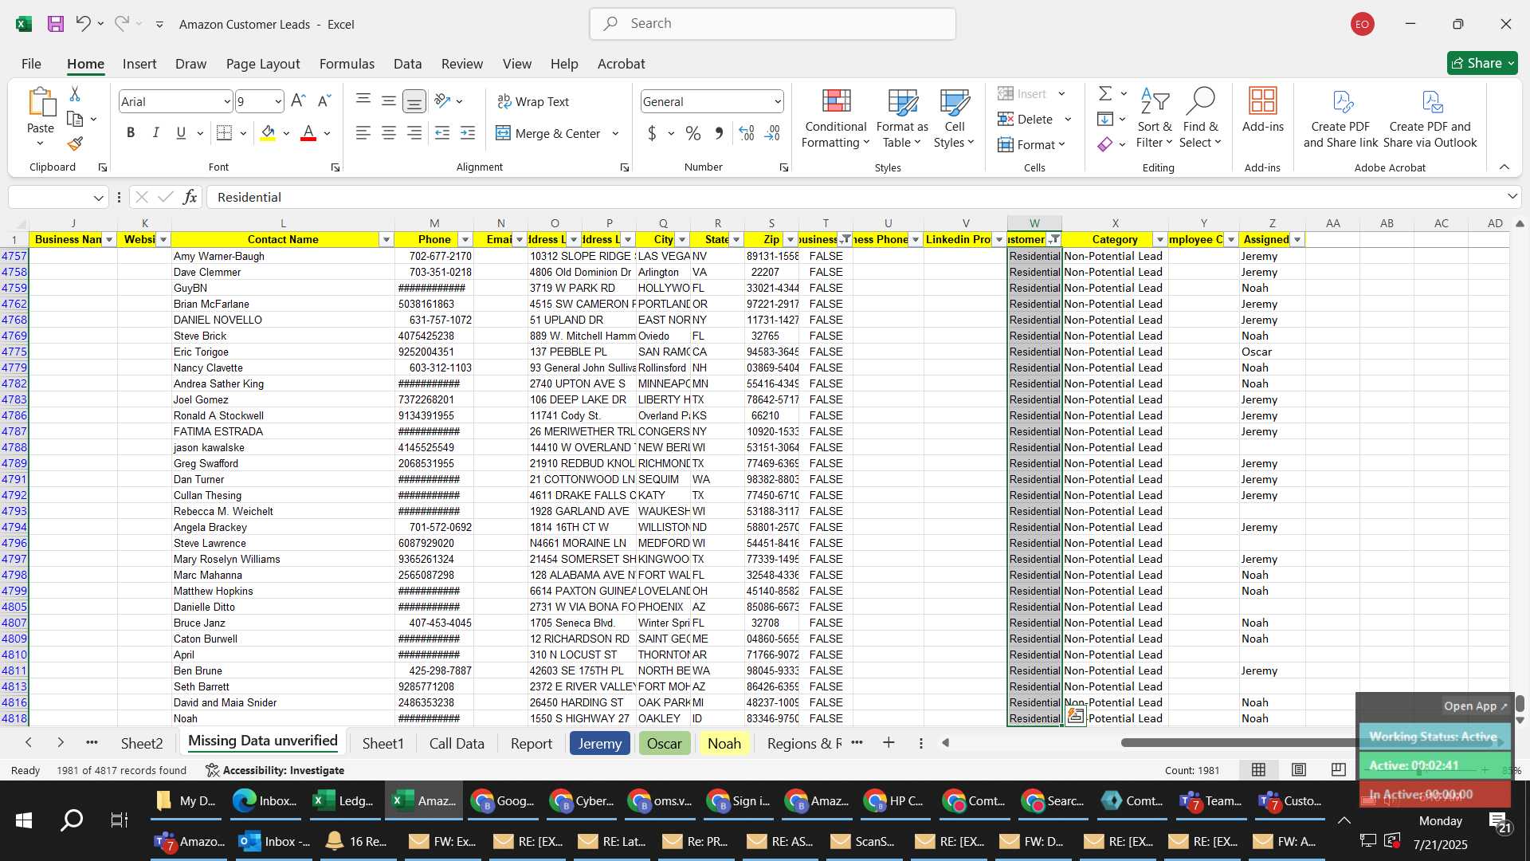
Task: Click the Delete cells button
Action: [1026, 119]
